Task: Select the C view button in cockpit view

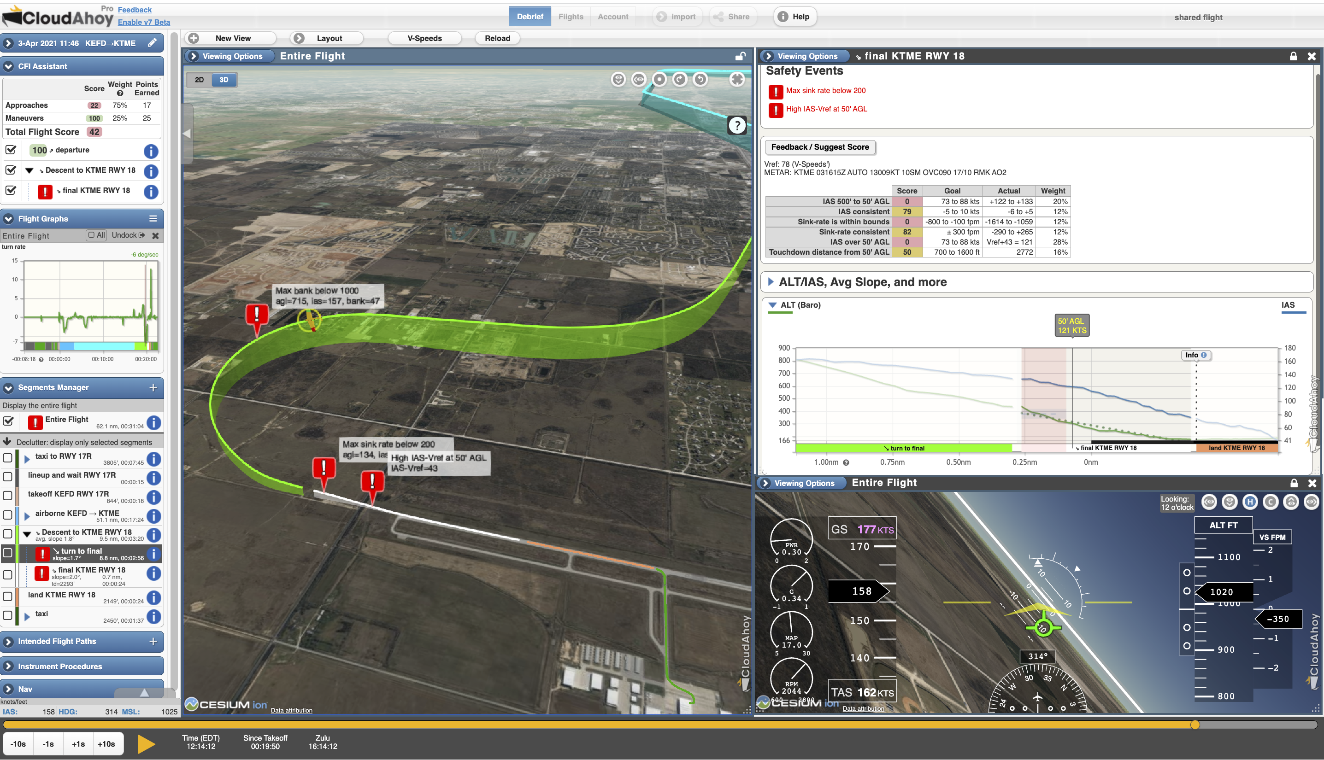Action: 1270,502
